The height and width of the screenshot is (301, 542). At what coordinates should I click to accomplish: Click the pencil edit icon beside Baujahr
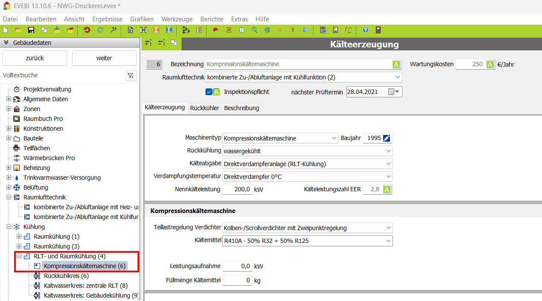(387, 138)
